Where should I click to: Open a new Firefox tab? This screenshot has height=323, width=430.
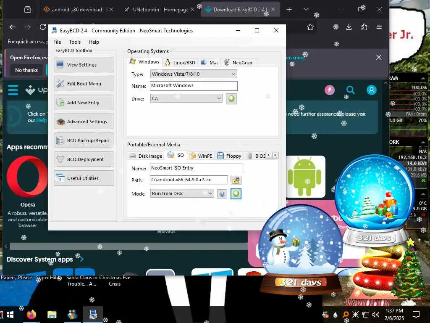[289, 10]
